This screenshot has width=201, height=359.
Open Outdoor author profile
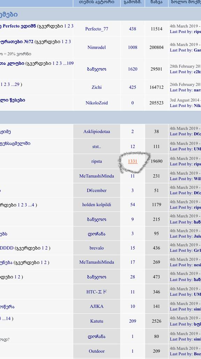pos(97,351)
